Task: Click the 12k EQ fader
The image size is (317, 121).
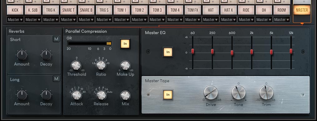Action: (x=291, y=51)
